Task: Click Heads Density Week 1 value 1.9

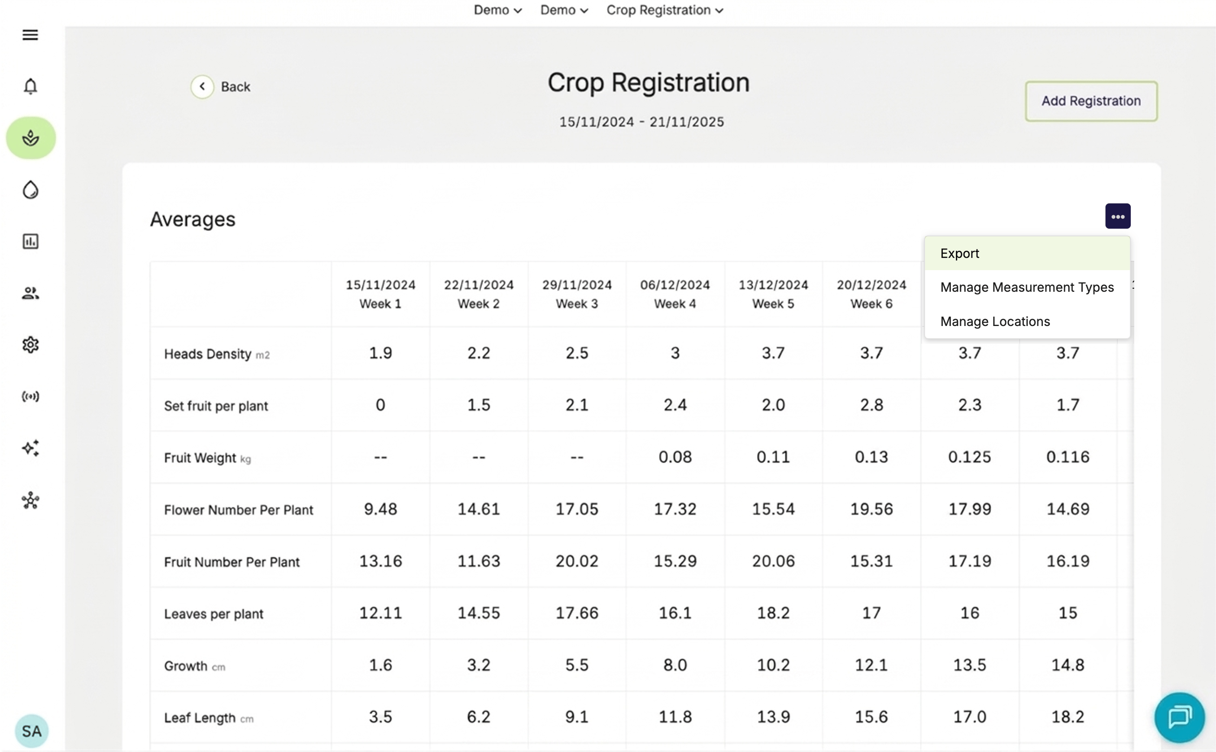Action: click(381, 353)
